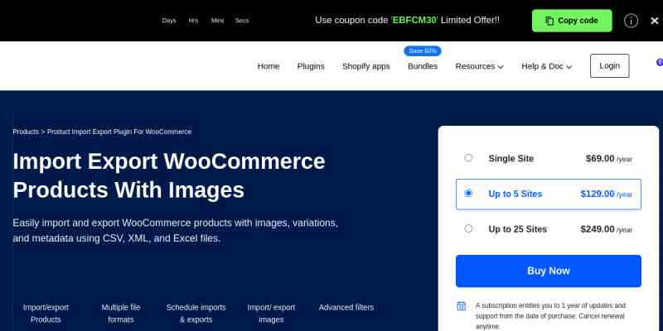663x331 pixels.
Task: Click the Save 50% badge
Action: pos(423,50)
